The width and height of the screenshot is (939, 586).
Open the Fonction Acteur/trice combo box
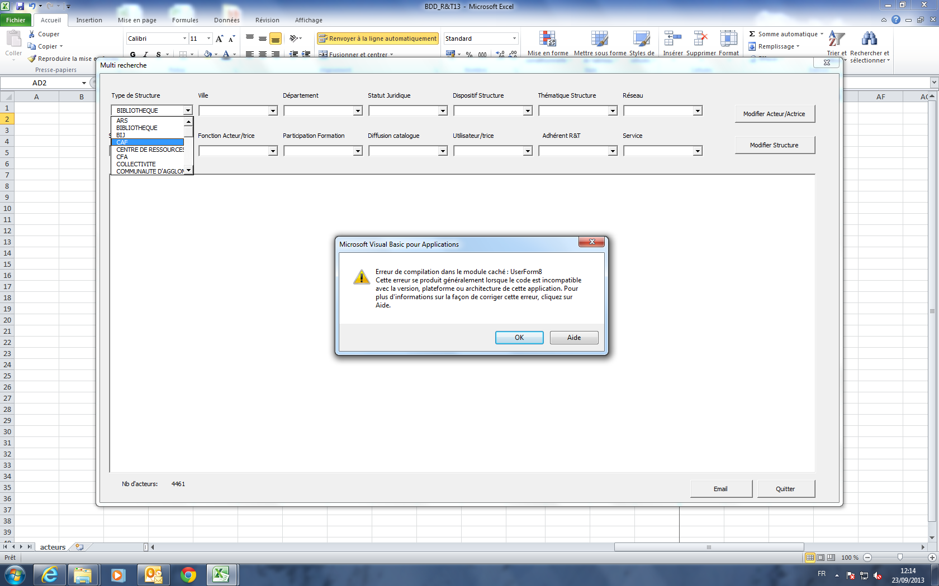273,151
